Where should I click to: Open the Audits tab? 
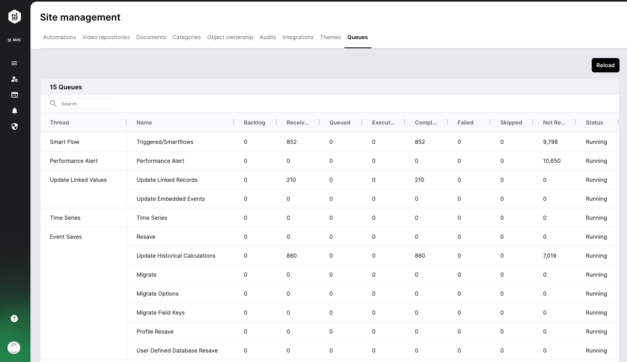click(268, 37)
